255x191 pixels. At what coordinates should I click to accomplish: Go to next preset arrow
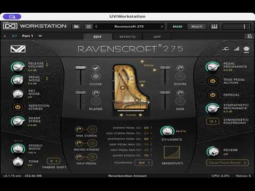point(162,27)
